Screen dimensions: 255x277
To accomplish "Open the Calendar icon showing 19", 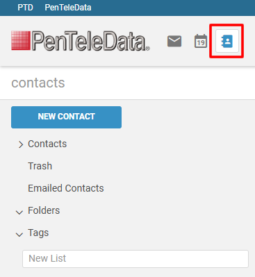I will (201, 41).
